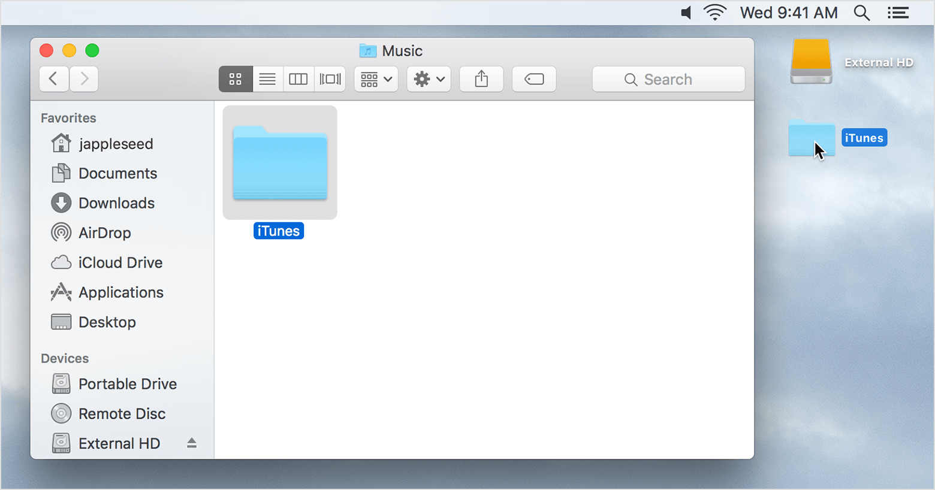Click the Music folder proxy icon in title bar
Image resolution: width=935 pixels, height=490 pixels.
point(368,51)
